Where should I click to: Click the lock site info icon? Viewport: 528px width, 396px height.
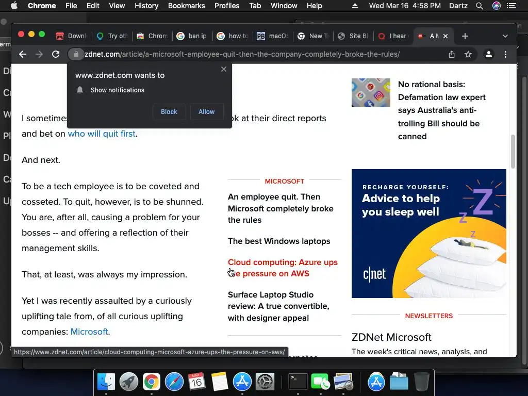coord(76,54)
